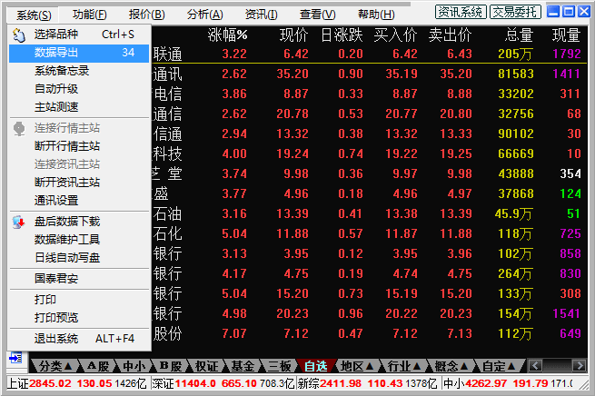Switch to the 权证 tab

pyautogui.click(x=207, y=366)
